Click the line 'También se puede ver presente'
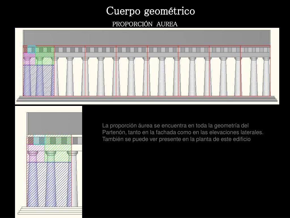This screenshot has height=218, width=290. [176, 139]
